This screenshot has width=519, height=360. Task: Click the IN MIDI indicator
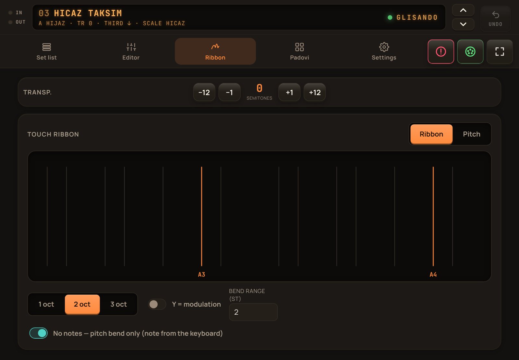pos(15,13)
